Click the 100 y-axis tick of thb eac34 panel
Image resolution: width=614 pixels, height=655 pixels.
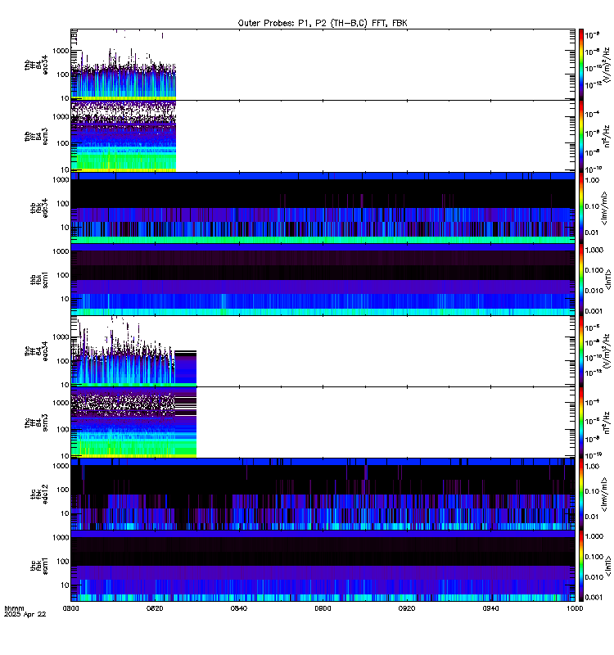click(63, 75)
